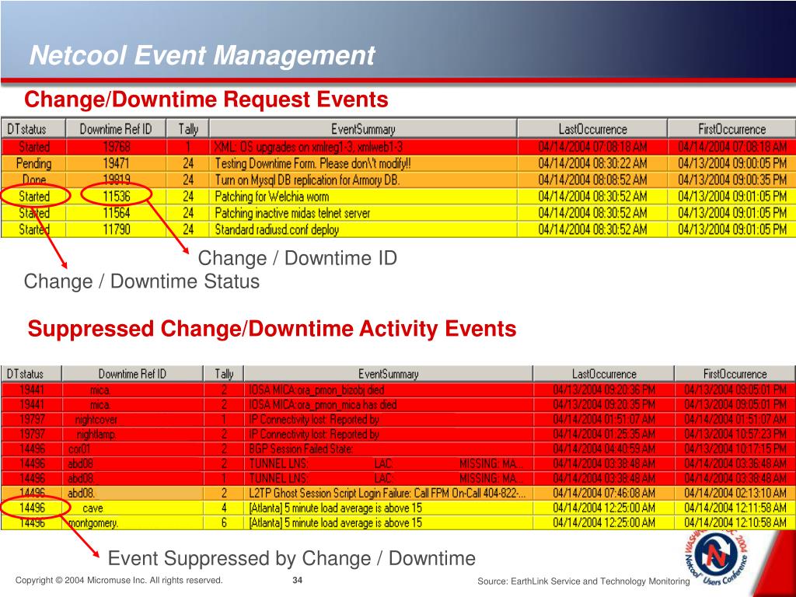This screenshot has height=597, width=796.
Task: Select downtime ref ID 11564
Action: [x=117, y=213]
